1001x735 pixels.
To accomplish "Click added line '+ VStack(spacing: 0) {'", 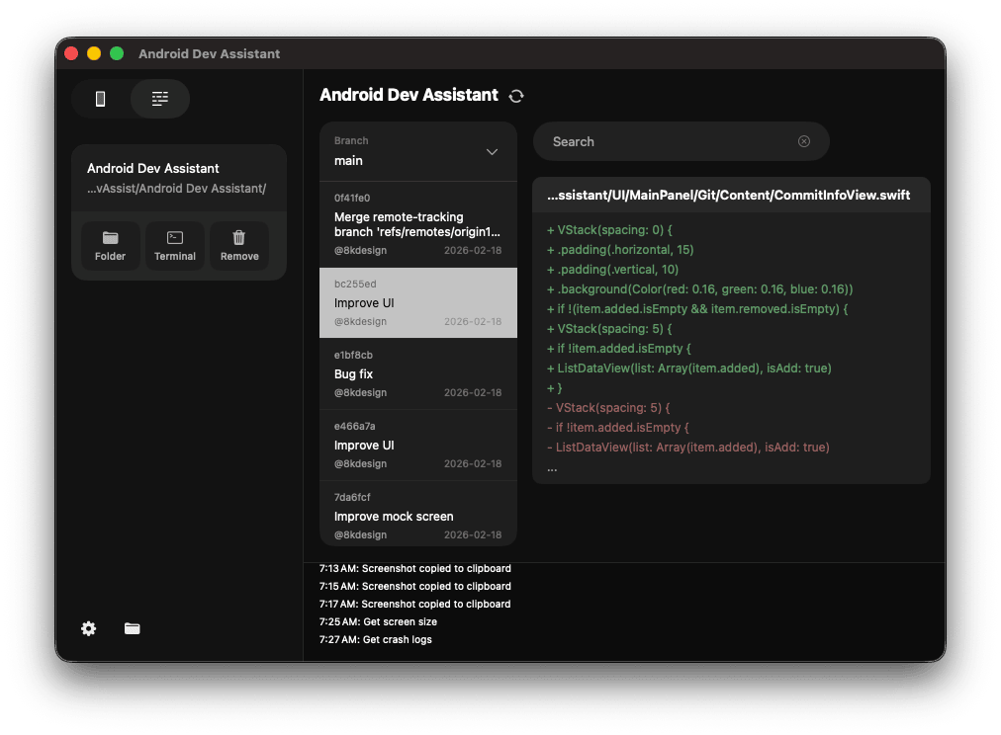I will pos(609,229).
